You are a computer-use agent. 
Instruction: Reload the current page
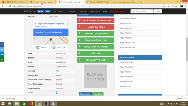pyautogui.click(x=10, y=6)
